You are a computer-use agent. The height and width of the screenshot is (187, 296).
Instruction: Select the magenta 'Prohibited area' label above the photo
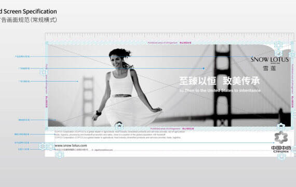(x=169, y=43)
